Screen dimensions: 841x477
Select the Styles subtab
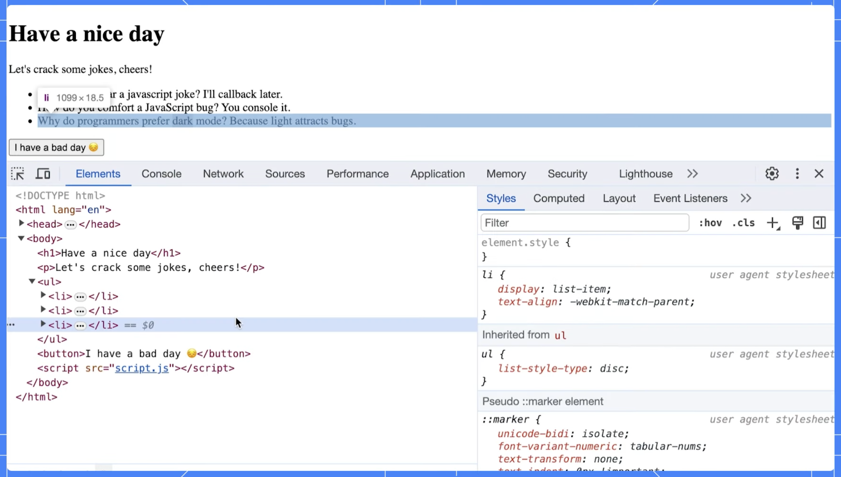(x=501, y=198)
